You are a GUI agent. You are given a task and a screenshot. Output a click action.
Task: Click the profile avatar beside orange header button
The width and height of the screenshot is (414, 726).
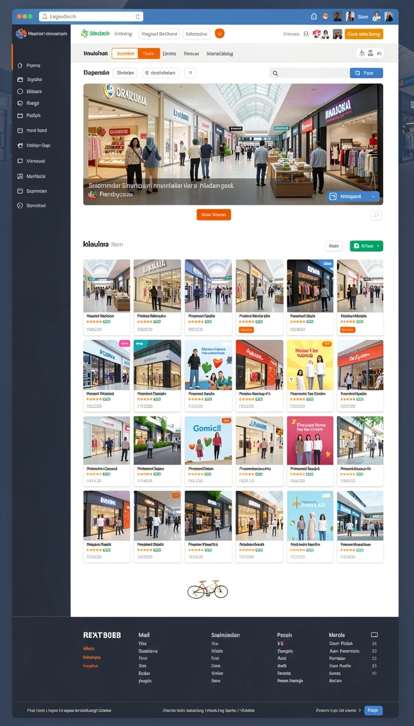[337, 34]
